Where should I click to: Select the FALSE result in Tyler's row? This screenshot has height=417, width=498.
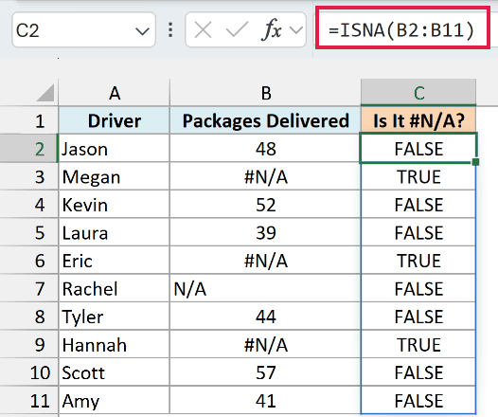(x=418, y=317)
